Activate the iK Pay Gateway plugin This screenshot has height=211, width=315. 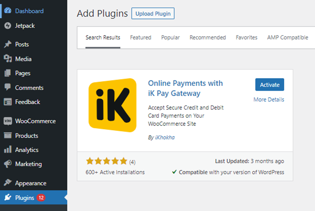(270, 85)
